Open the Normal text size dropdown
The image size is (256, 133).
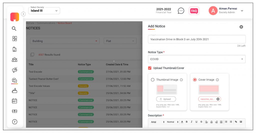pyautogui.click(x=172, y=122)
